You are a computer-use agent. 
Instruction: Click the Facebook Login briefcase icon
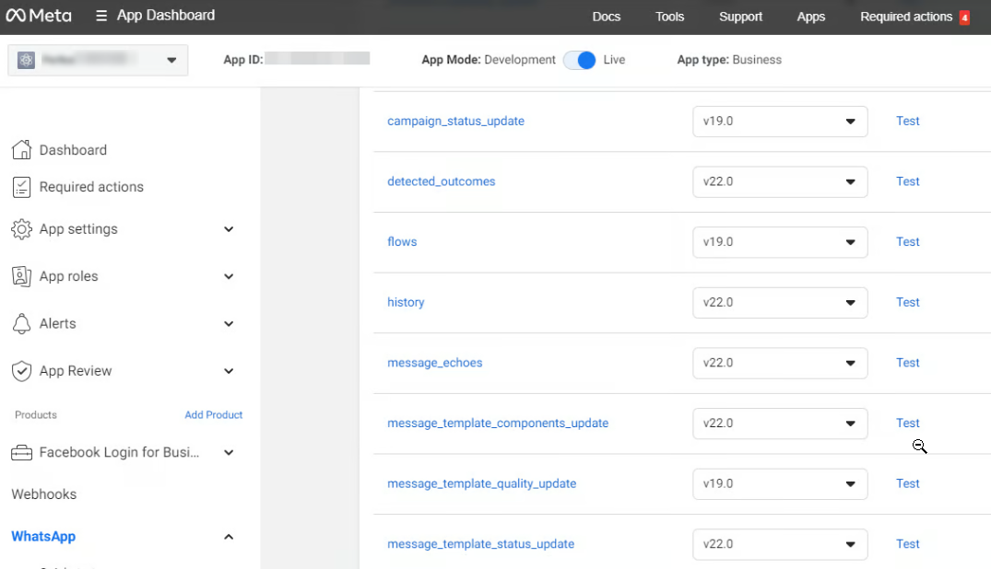[21, 453]
